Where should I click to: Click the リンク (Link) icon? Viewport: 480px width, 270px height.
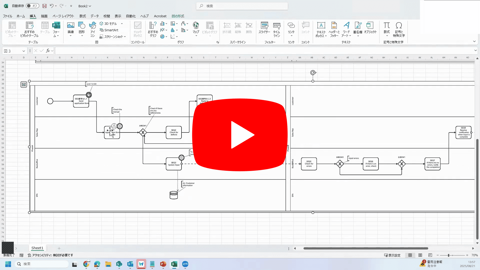click(x=291, y=25)
